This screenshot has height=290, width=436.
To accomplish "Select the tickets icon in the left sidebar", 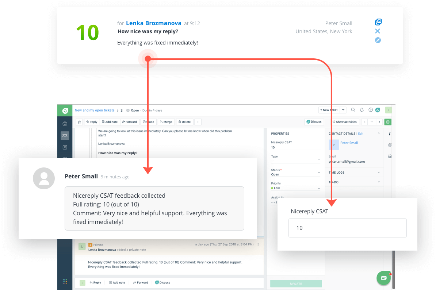I will tap(65, 136).
